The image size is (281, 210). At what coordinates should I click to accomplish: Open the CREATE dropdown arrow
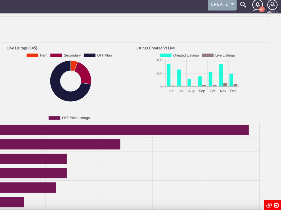(x=232, y=4)
